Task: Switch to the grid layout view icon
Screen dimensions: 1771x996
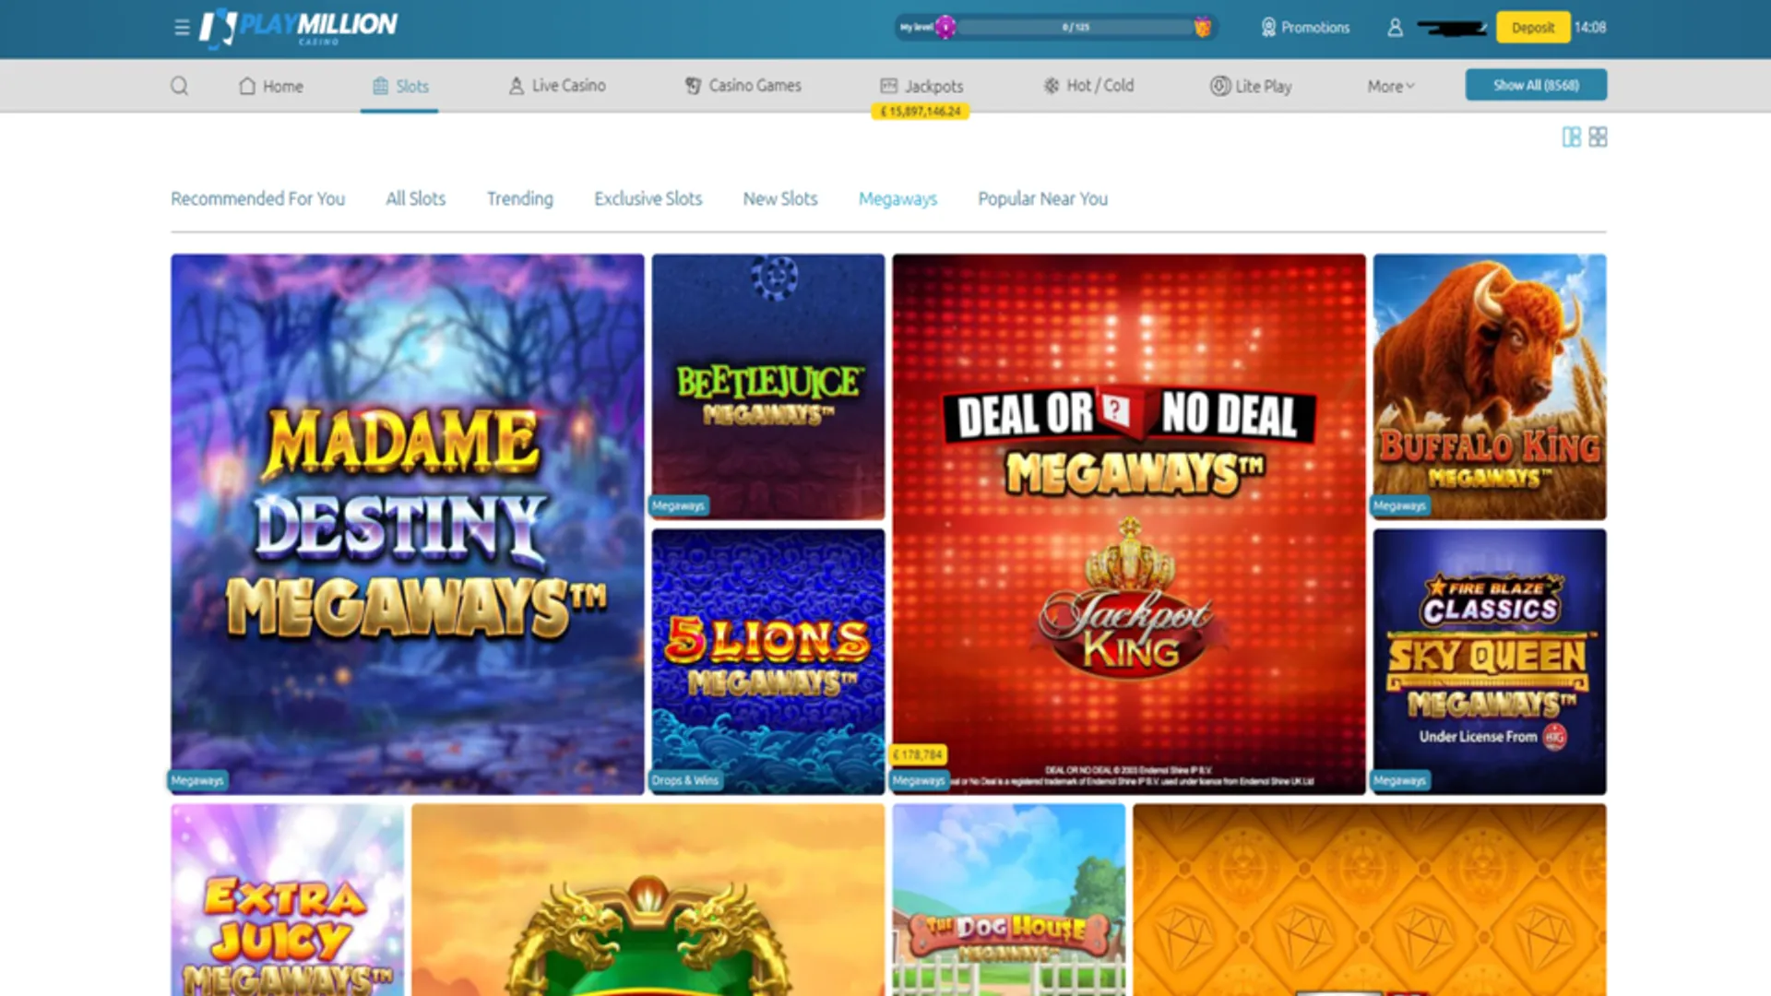Action: coord(1599,136)
